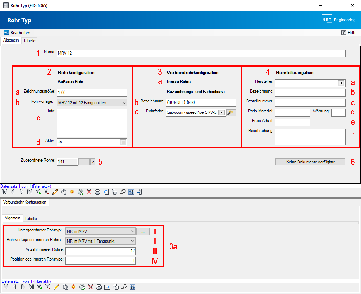This screenshot has width=361, height=294.
Task: Open the Untergeordneter Rohrtyp dropdown
Action: (x=100, y=231)
